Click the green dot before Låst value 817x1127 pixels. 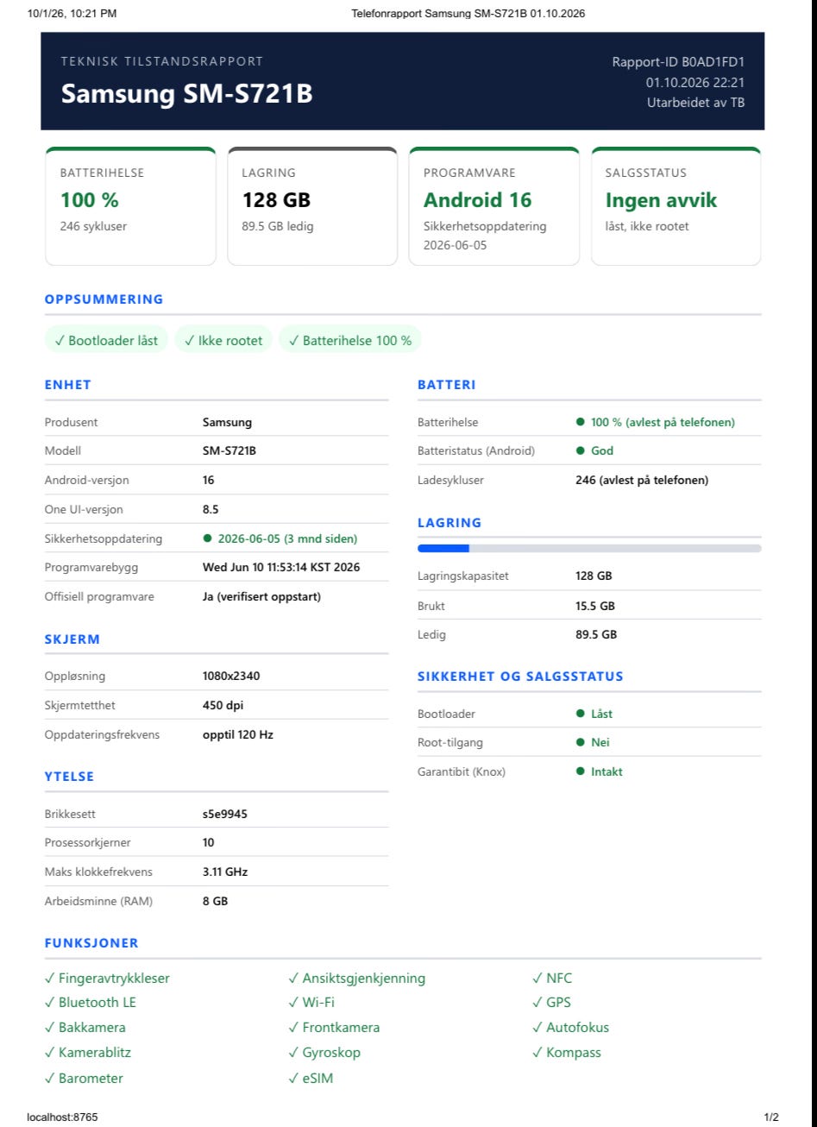tap(580, 714)
